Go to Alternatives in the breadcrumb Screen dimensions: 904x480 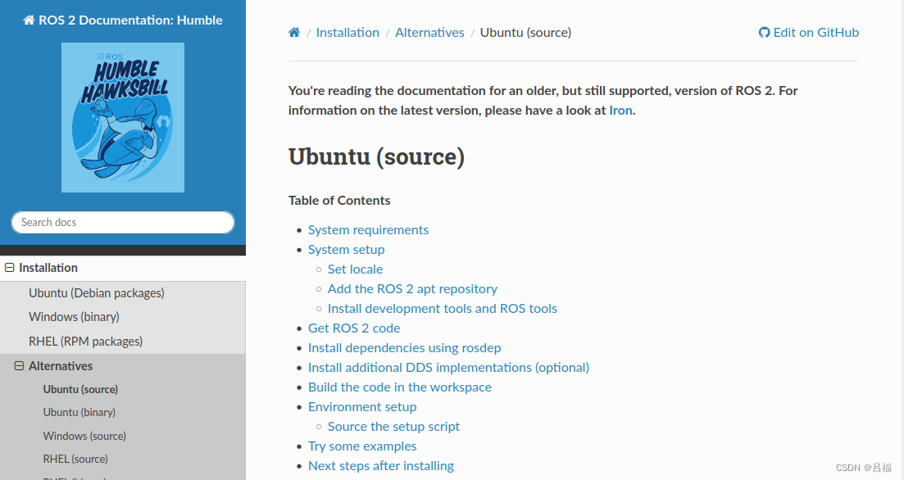click(429, 32)
